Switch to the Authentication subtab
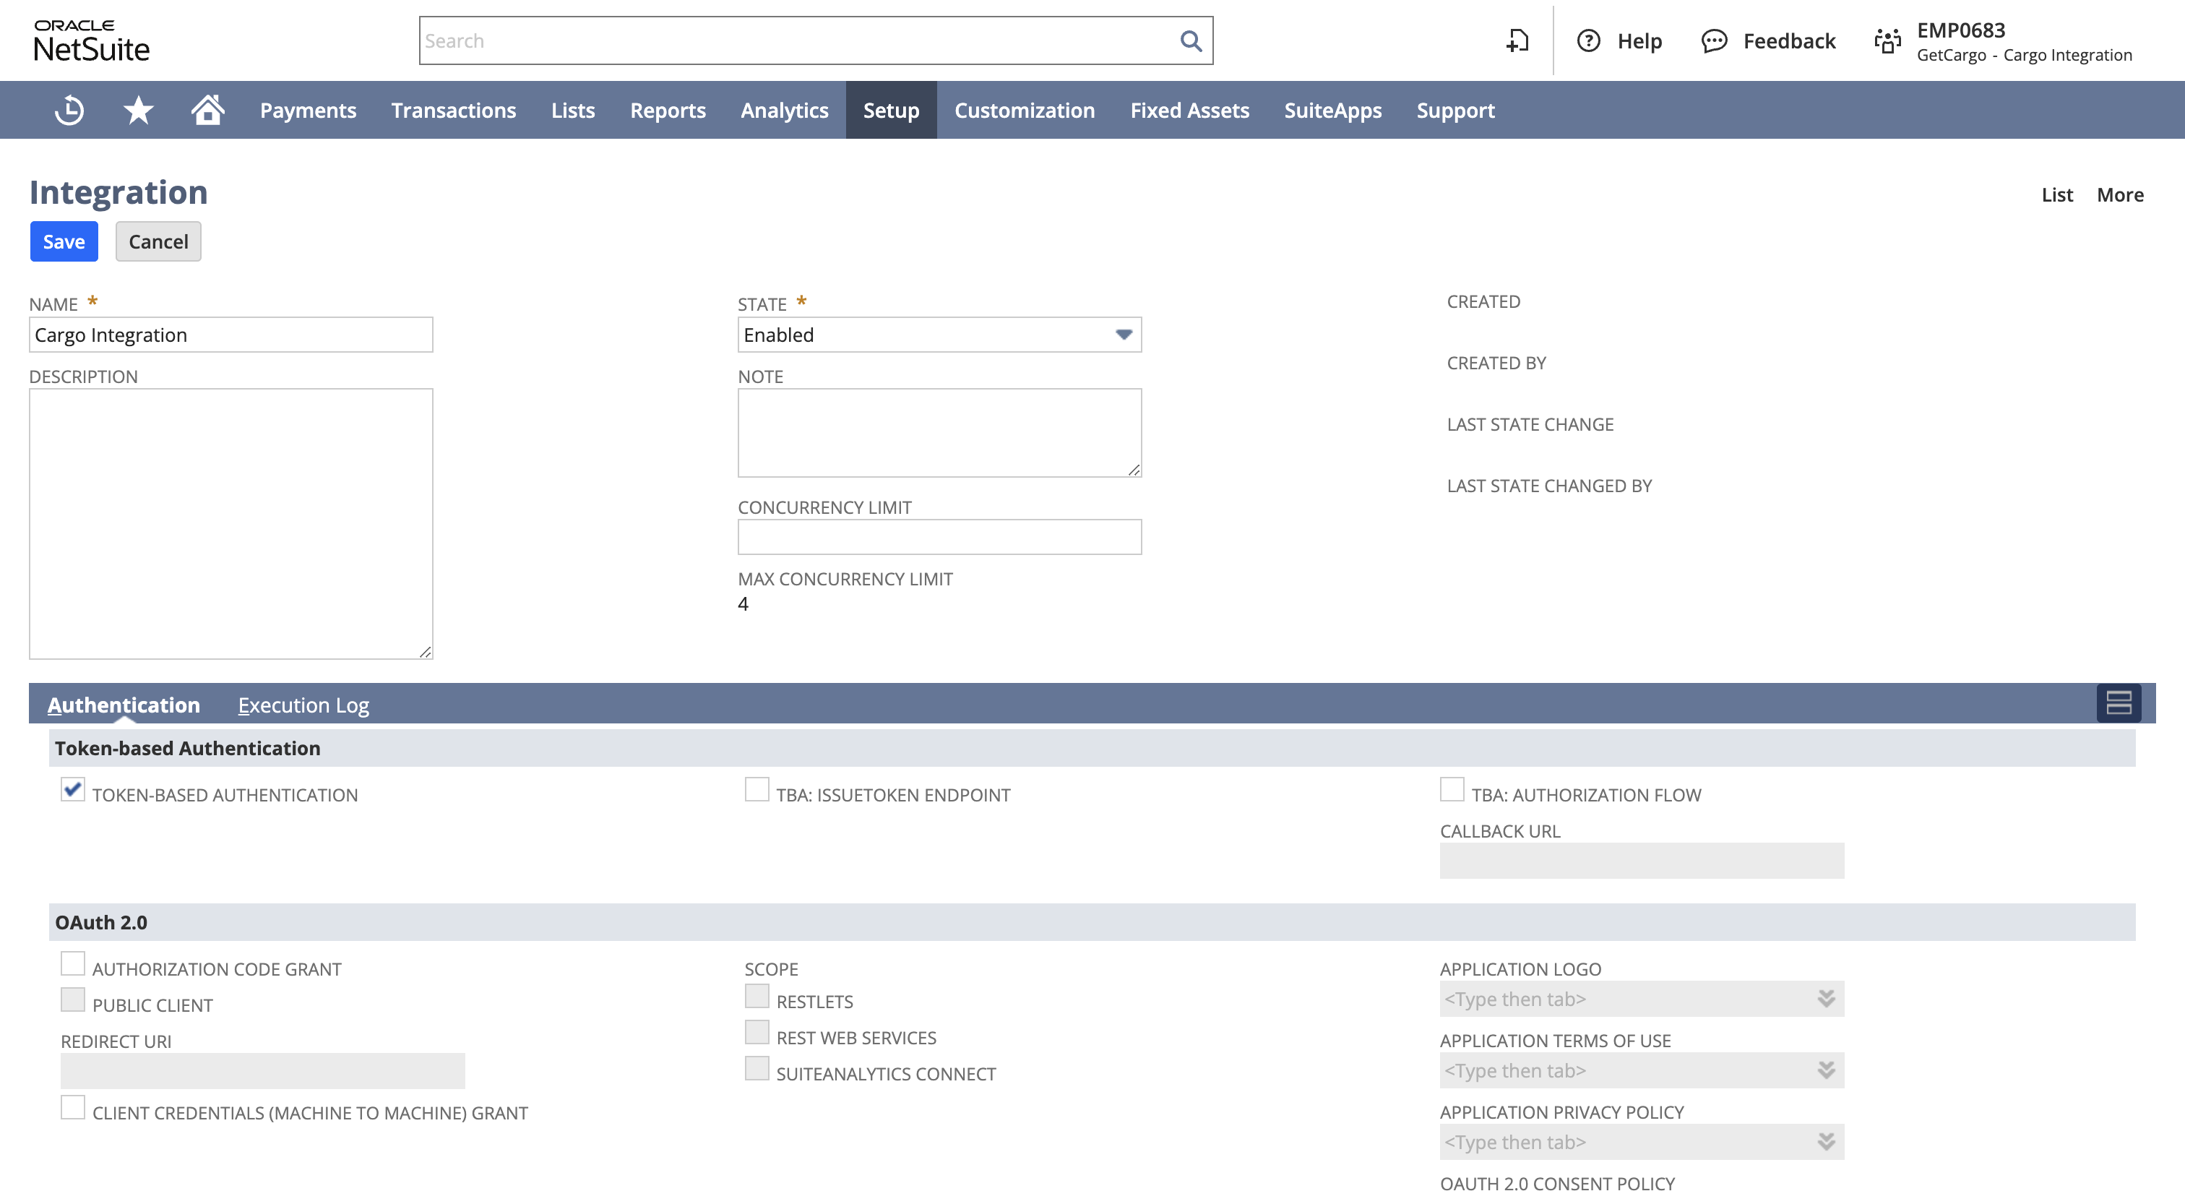Viewport: 2185px width, 1191px height. (124, 705)
